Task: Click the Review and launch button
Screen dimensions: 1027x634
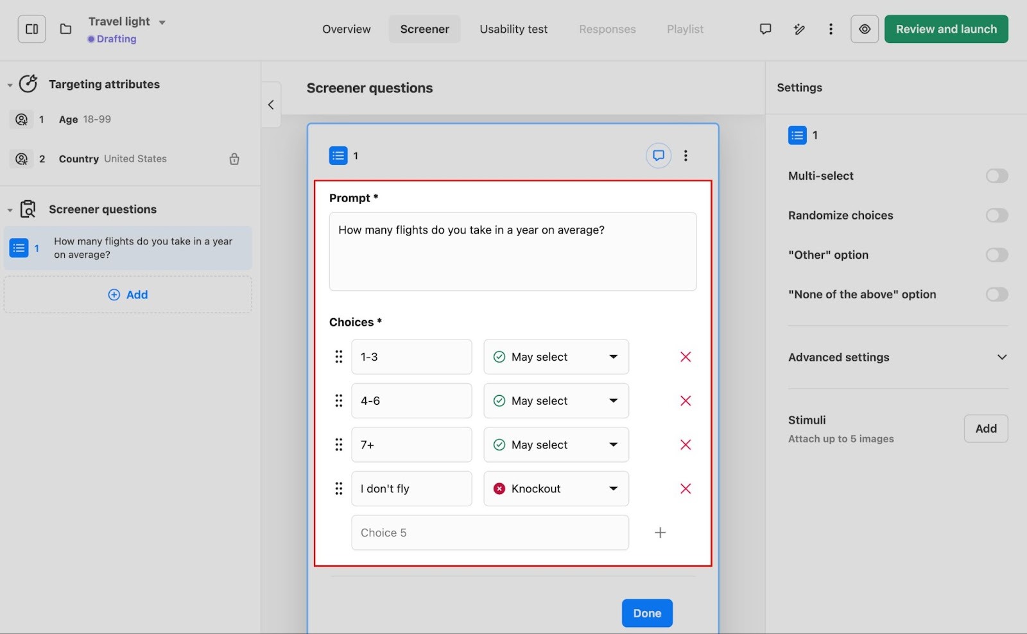Action: [946, 29]
